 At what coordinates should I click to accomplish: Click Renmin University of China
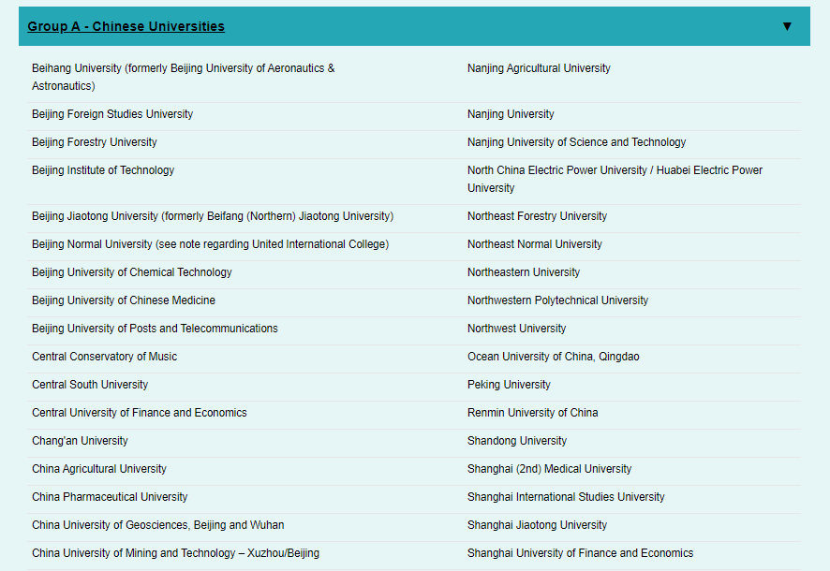click(532, 413)
